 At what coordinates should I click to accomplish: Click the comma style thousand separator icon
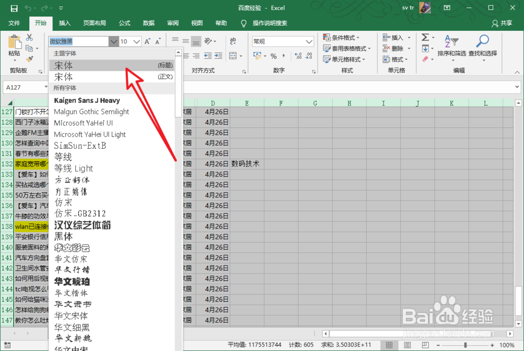(x=285, y=56)
